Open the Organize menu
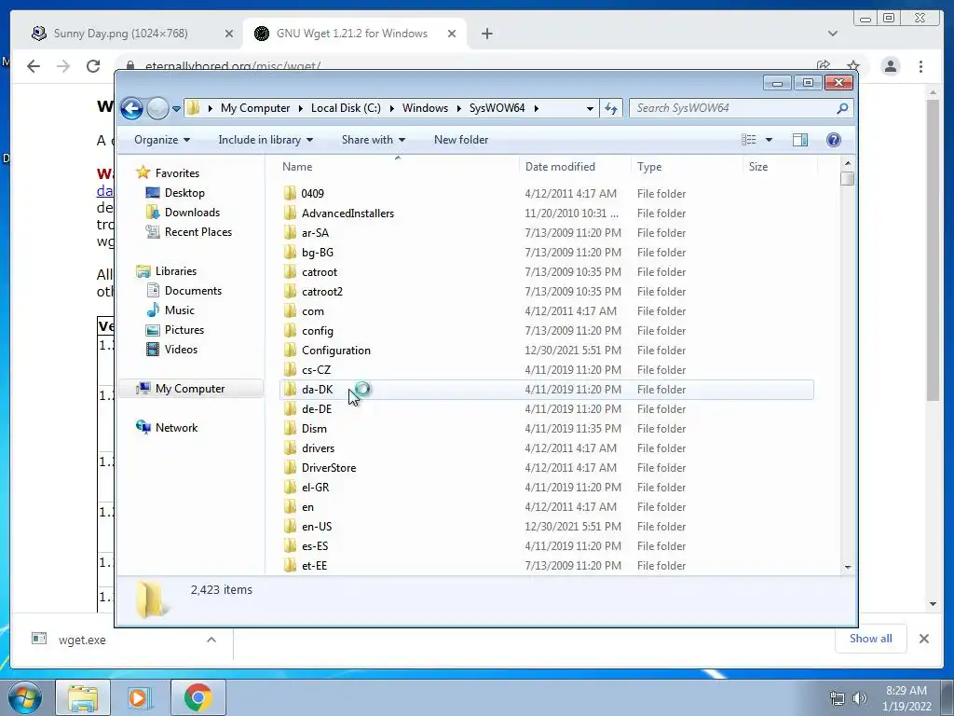This screenshot has width=954, height=716. [162, 140]
